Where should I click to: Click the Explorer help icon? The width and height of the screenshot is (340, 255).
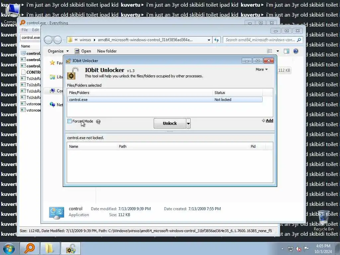pos(296,51)
